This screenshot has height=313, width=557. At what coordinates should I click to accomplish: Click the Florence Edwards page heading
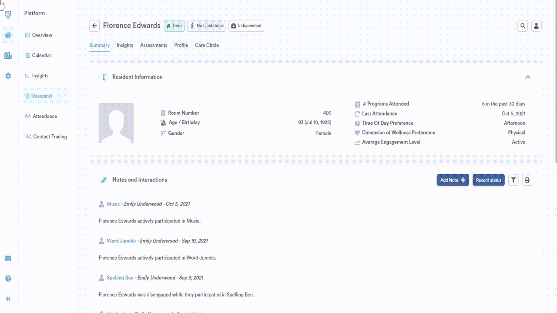click(x=132, y=26)
